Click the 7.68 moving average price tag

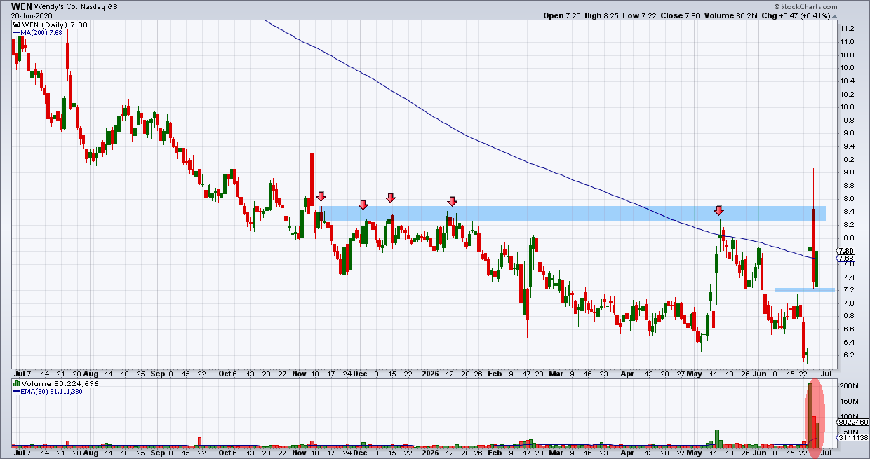tap(846, 259)
